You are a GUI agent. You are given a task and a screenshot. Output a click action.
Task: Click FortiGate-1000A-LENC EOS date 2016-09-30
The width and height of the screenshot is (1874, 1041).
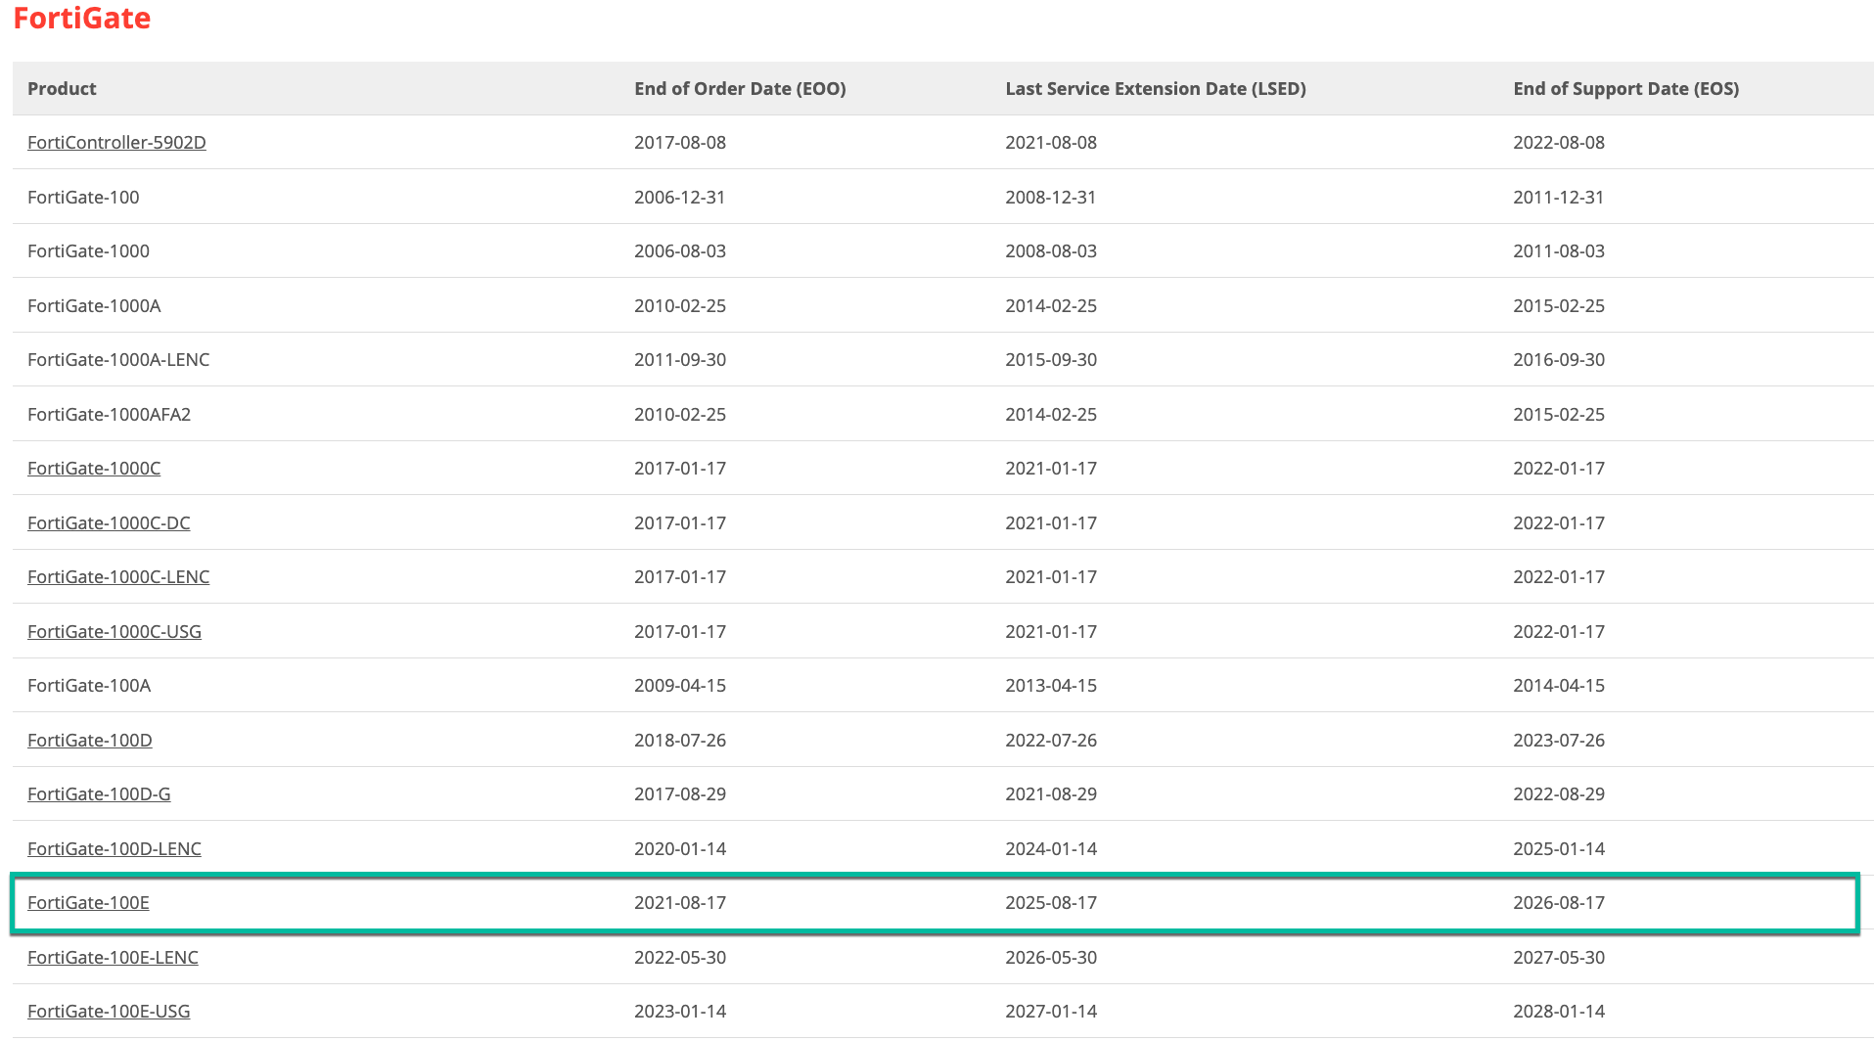point(1559,360)
